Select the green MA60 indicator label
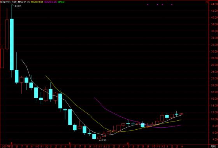 [62, 2]
